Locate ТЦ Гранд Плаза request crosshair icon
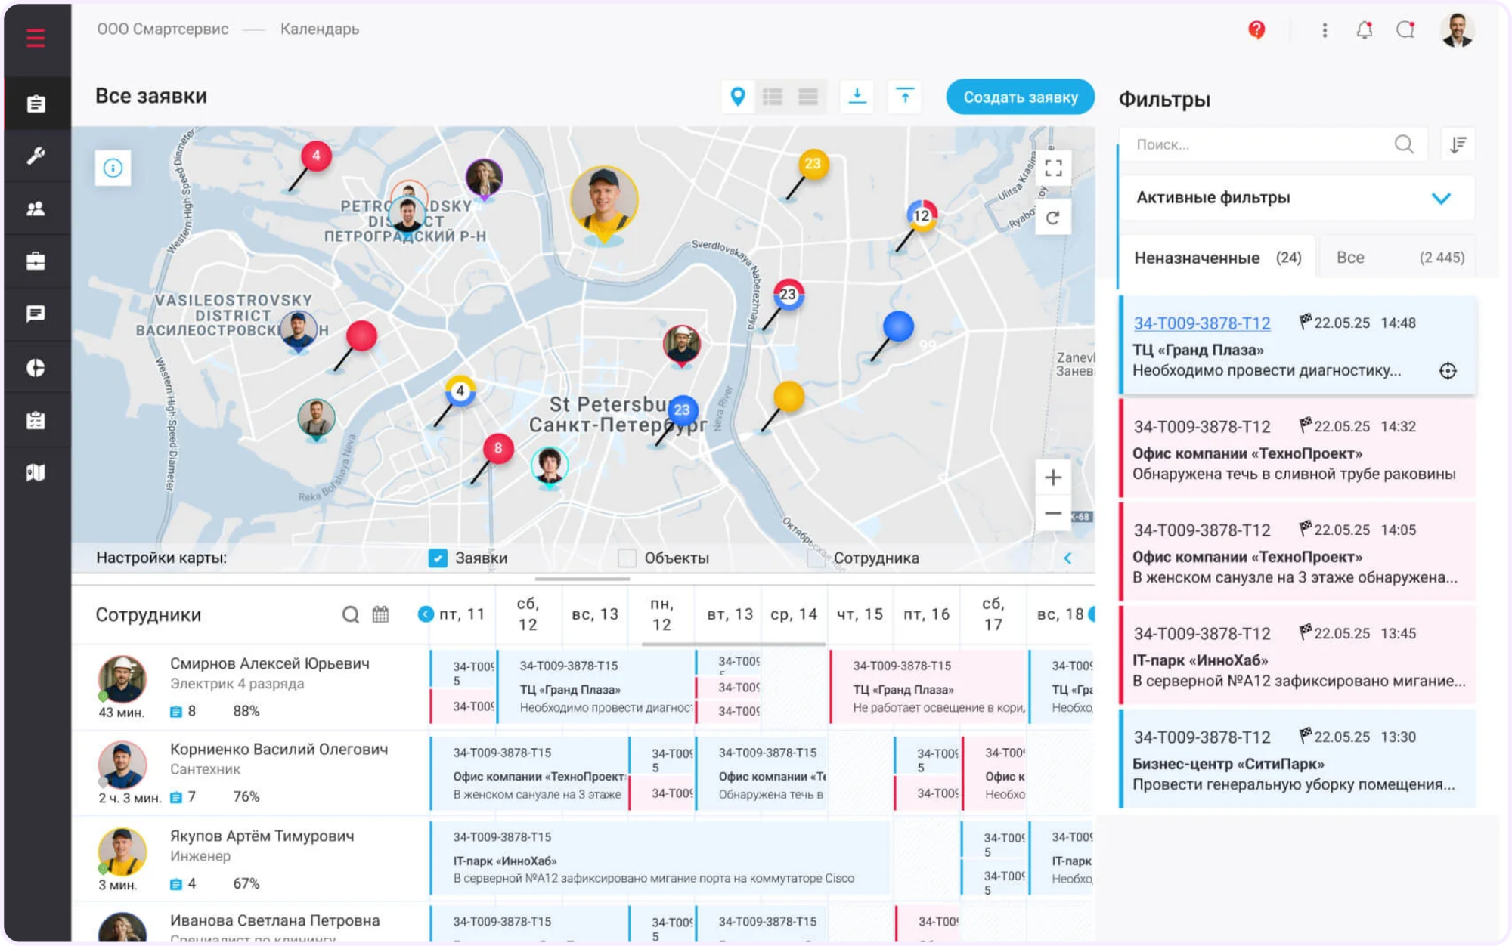1512x946 pixels. point(1448,371)
